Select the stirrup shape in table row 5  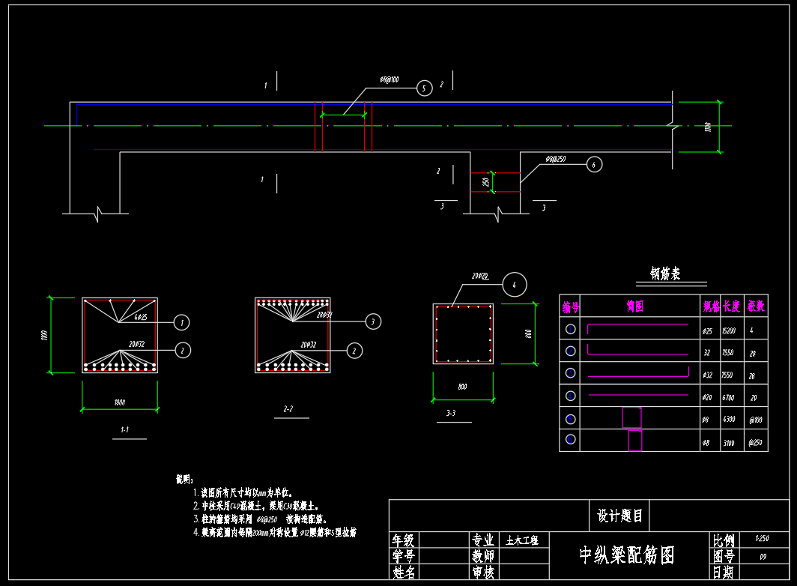pos(631,417)
